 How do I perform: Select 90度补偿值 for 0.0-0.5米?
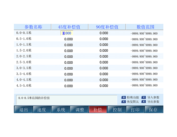click(104, 33)
